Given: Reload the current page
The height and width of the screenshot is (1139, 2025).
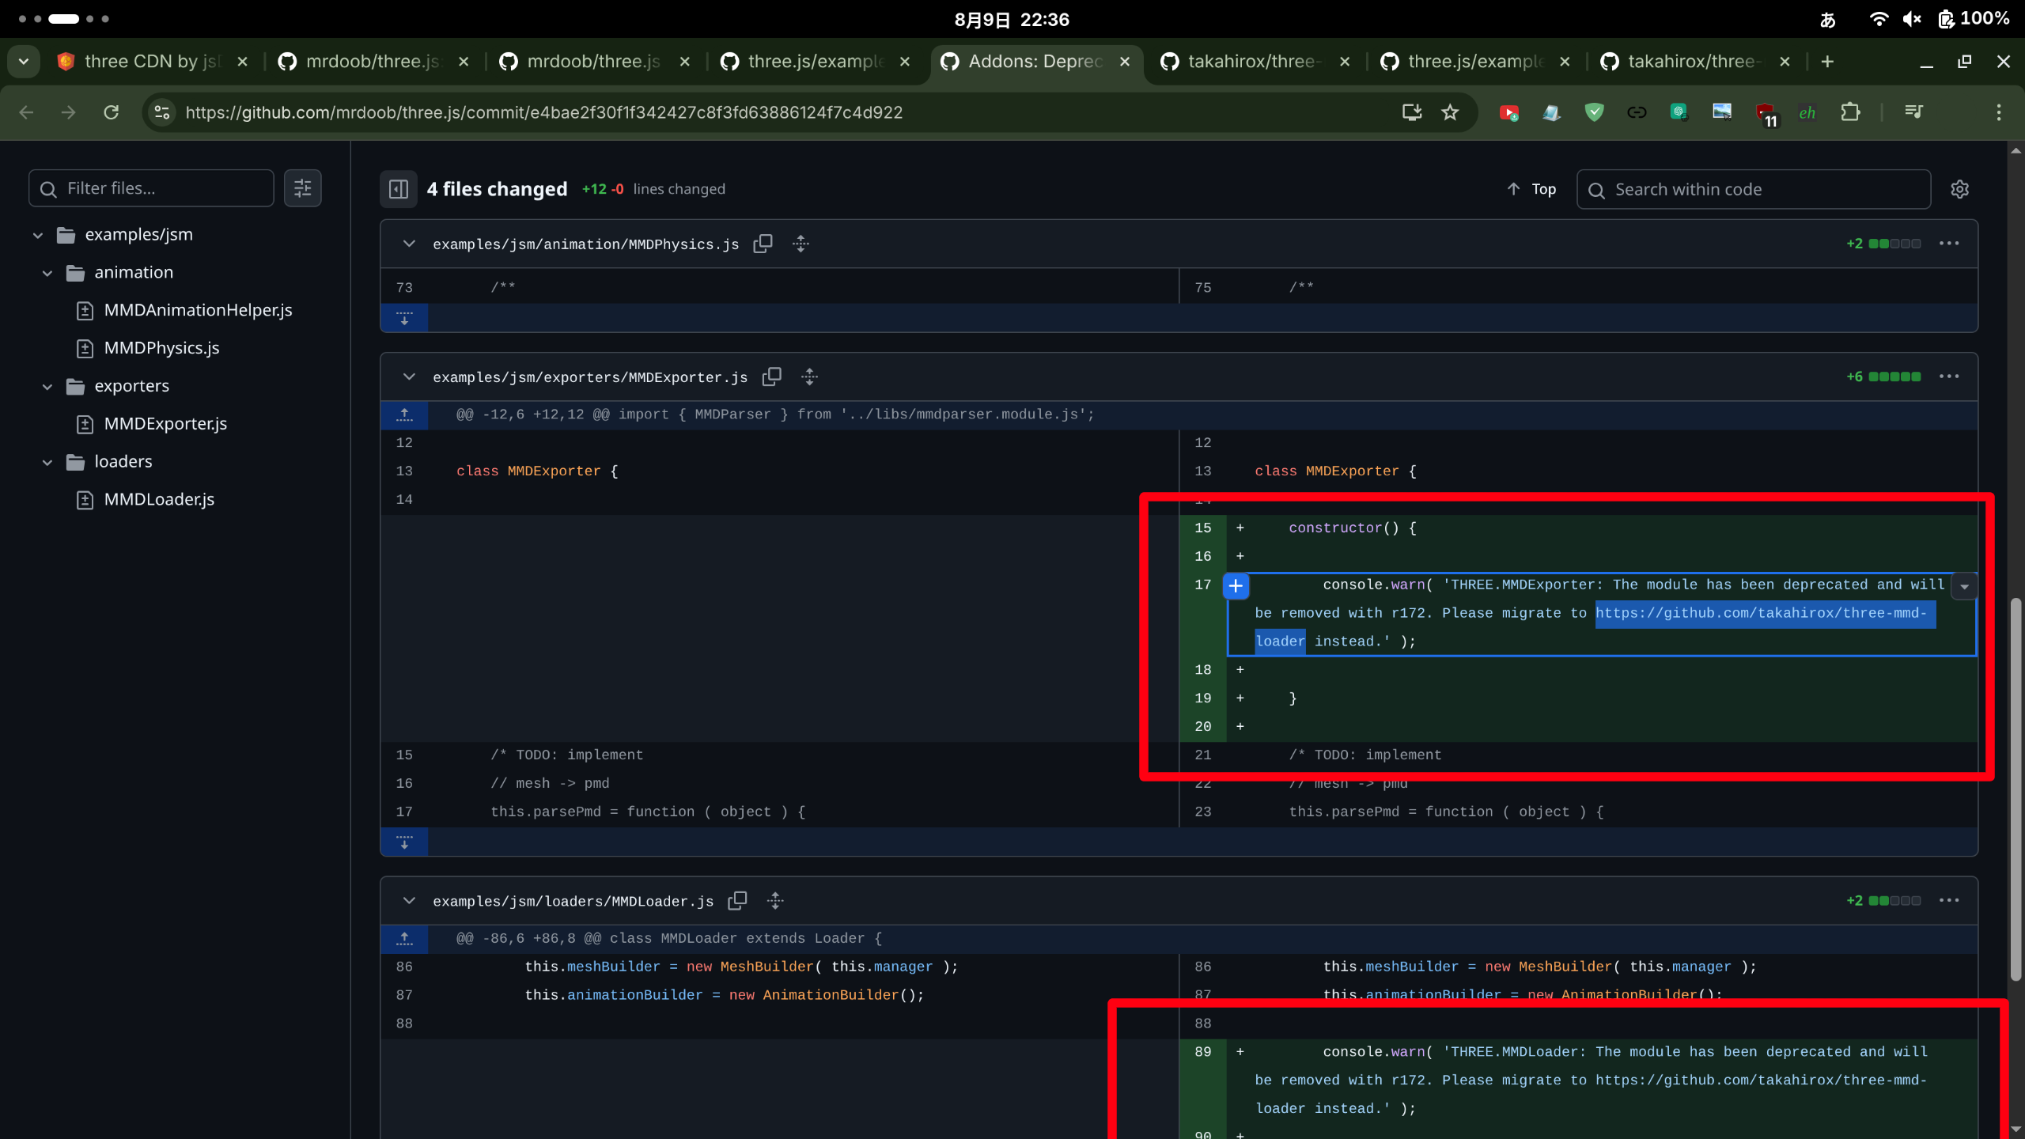Looking at the screenshot, I should [x=112, y=112].
